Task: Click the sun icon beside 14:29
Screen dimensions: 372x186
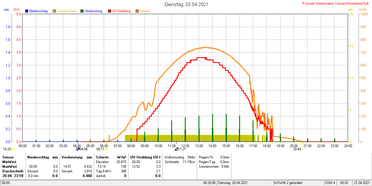Action: (13, 149)
